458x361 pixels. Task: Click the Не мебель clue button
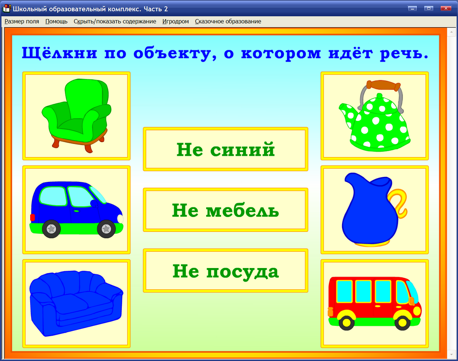(225, 209)
